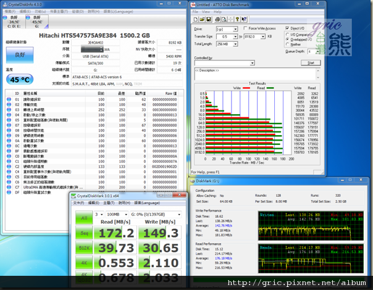Click the CrystalDiskMark title bar app icon
373x290 pixels.
coord(73,196)
